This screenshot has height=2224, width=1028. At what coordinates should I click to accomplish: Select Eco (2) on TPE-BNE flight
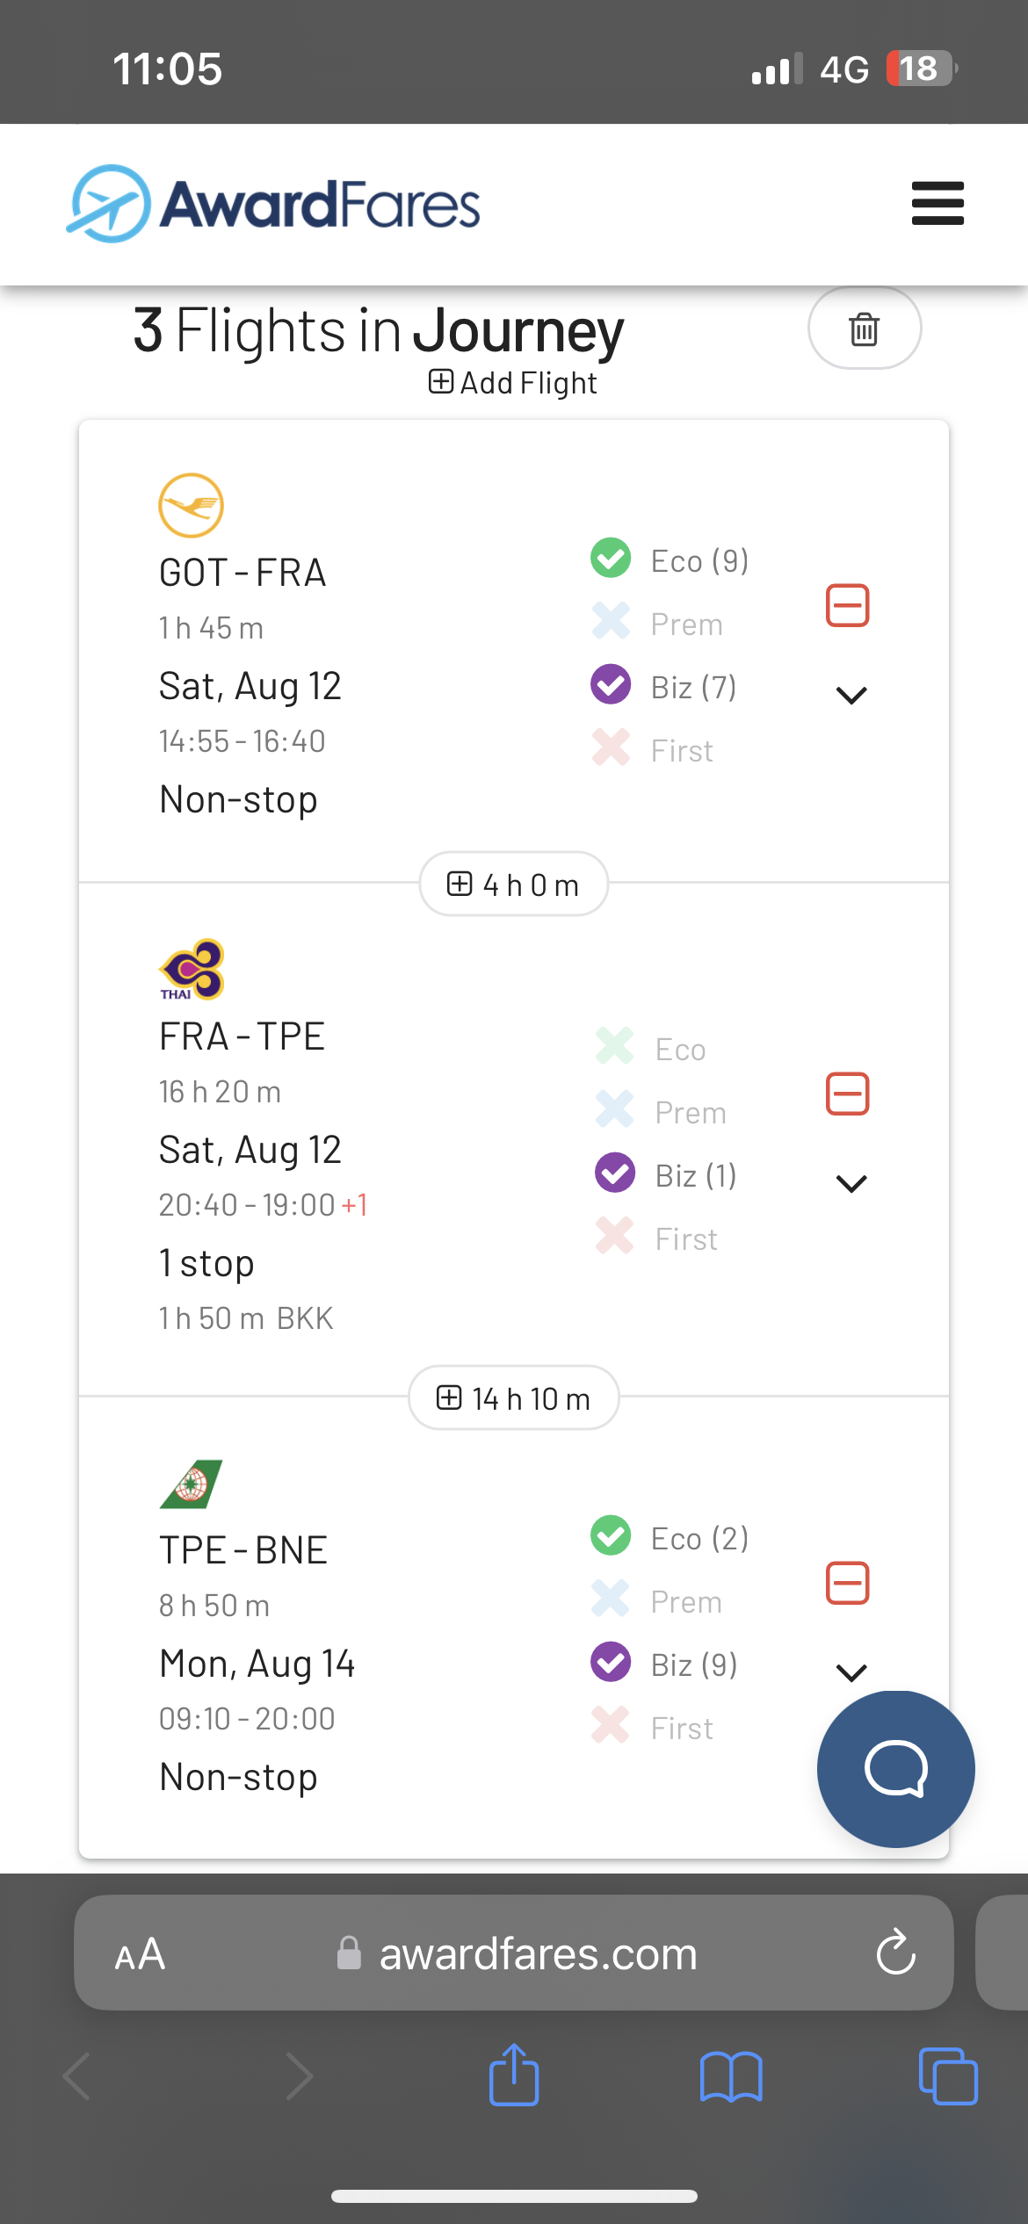point(670,1538)
